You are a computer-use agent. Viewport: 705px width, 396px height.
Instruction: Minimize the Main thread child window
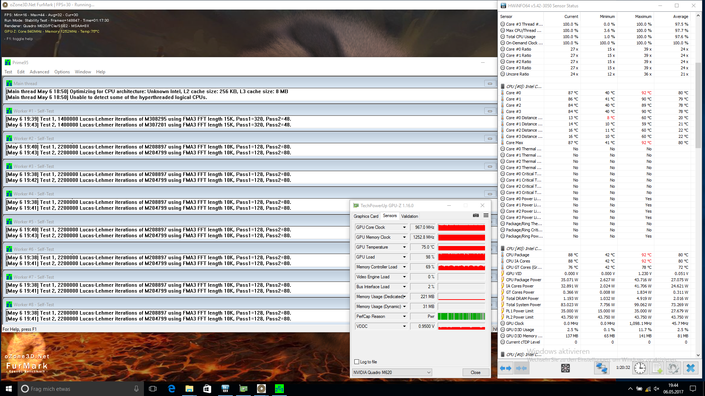click(490, 84)
